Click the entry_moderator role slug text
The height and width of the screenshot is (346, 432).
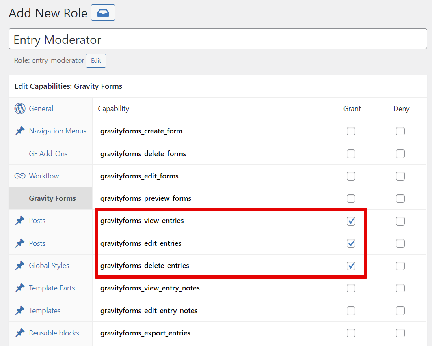58,60
